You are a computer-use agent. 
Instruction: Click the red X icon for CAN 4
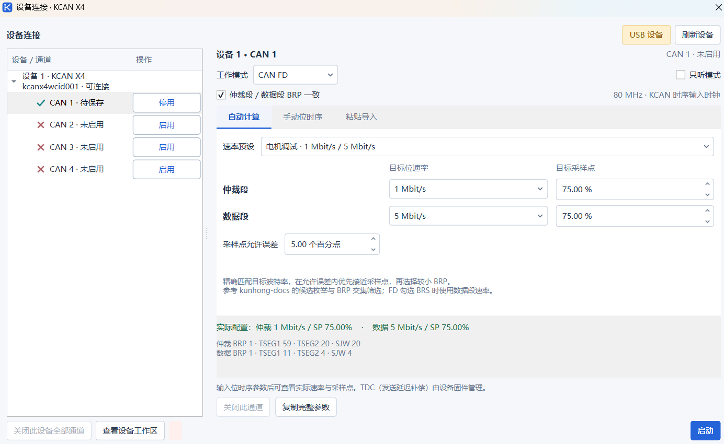(41, 169)
